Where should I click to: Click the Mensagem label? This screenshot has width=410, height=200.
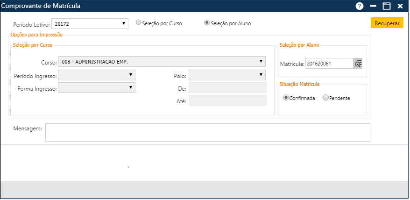point(28,129)
